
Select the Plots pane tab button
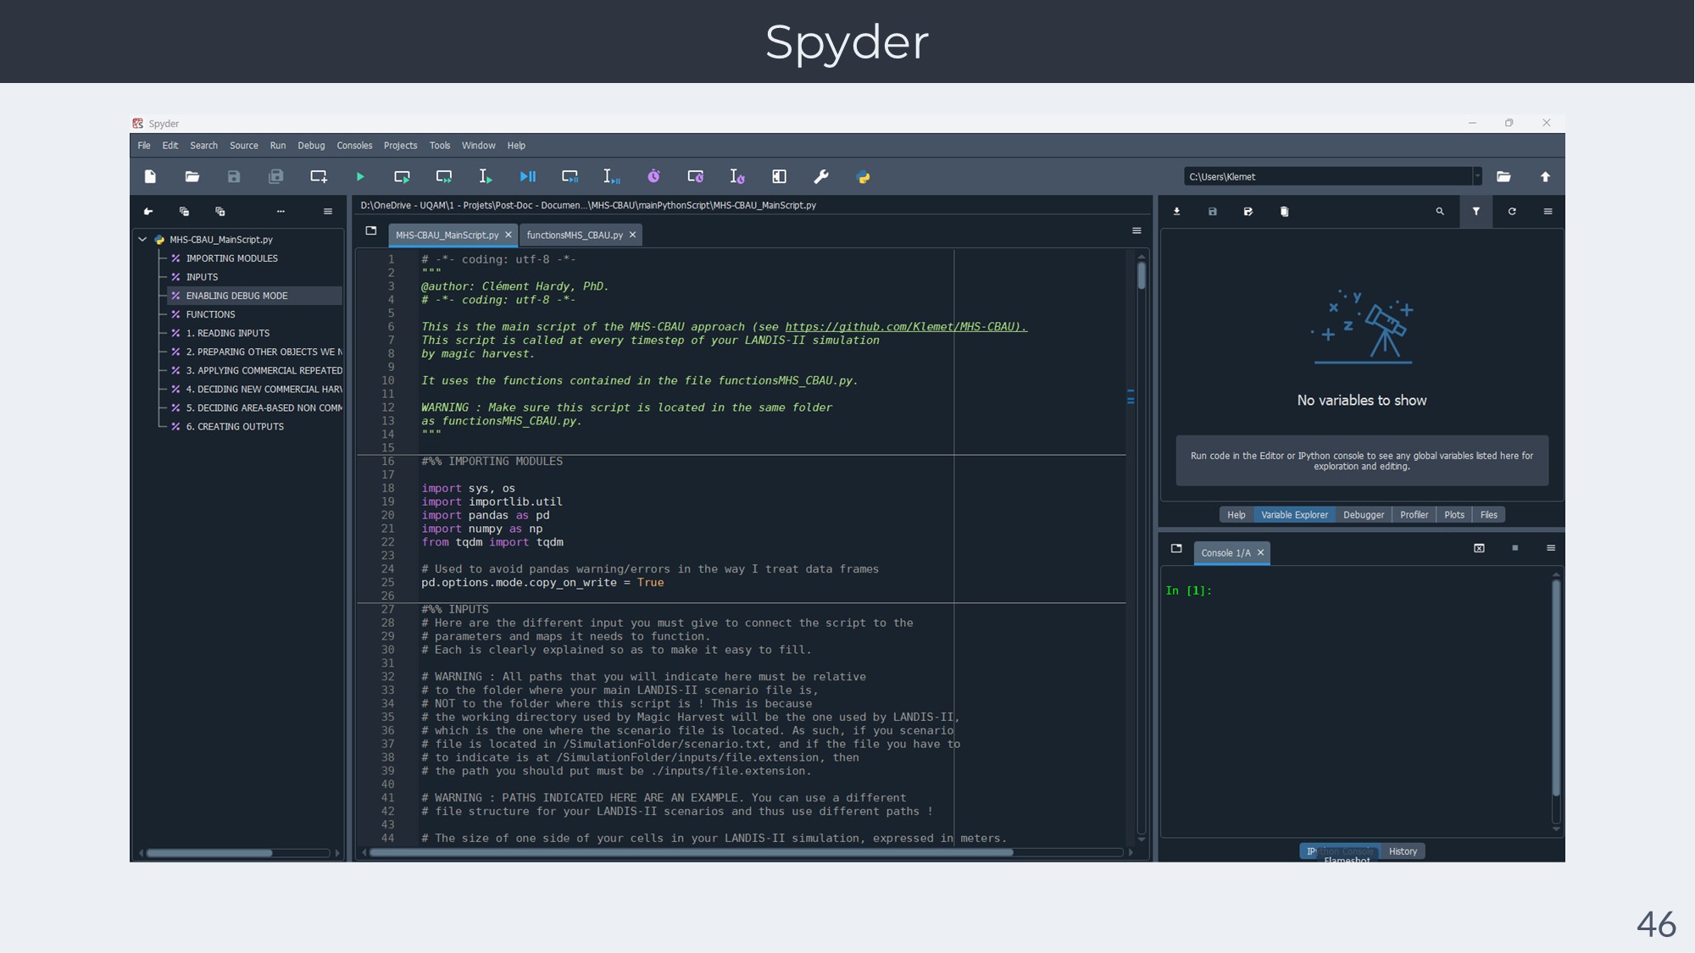pyautogui.click(x=1453, y=515)
